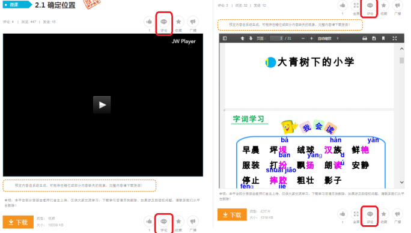Open the automatic zoom dropdown
This screenshot has height=233, width=411.
click(328, 38)
